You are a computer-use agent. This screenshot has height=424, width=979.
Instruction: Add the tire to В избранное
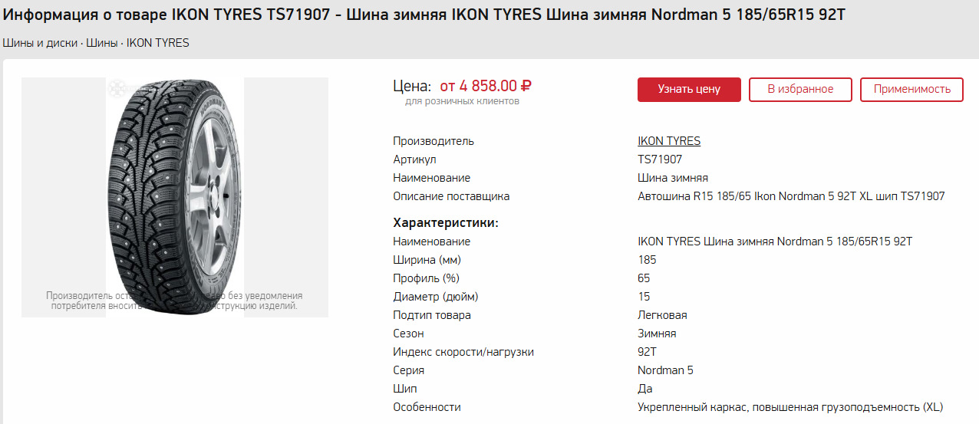click(800, 89)
